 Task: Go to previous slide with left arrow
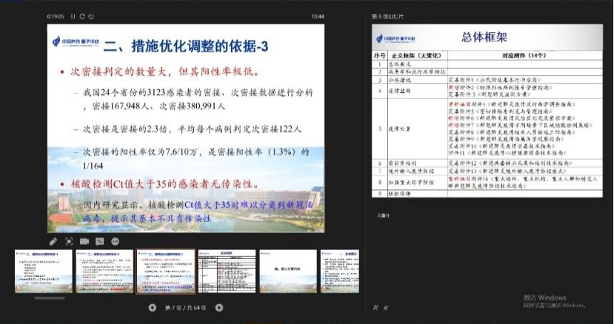[152, 308]
